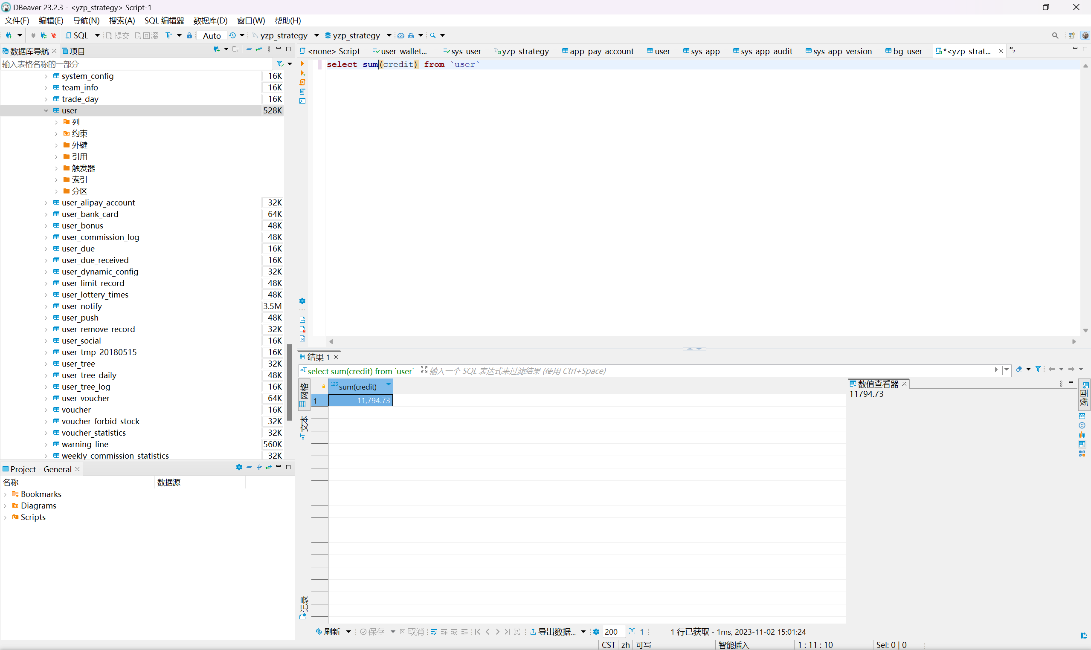Open a new SQL script via SQL button
1091x650 pixels.
click(77, 35)
